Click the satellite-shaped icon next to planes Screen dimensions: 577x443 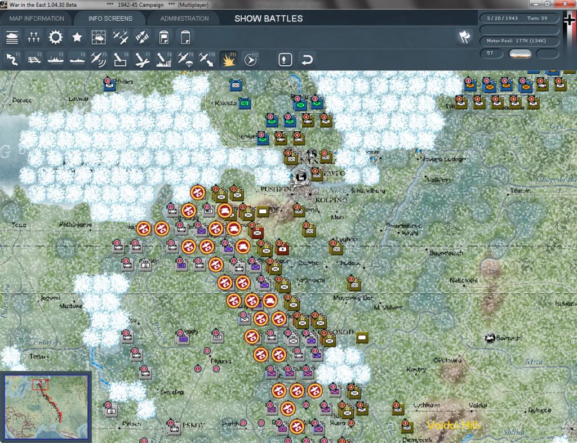pos(142,37)
